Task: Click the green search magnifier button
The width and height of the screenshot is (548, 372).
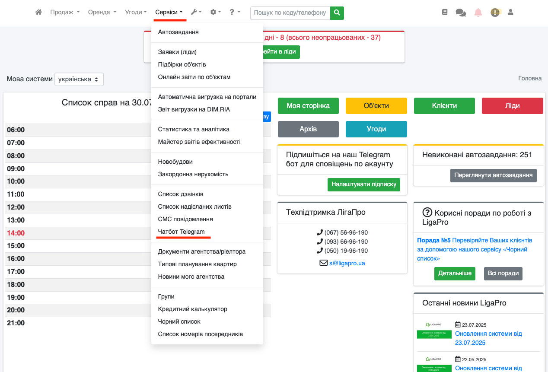Action: [x=337, y=13]
